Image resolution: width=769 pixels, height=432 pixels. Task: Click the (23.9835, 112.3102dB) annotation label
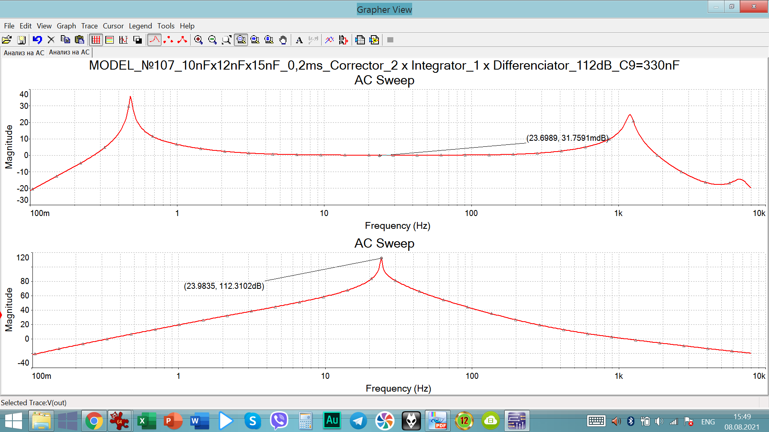[x=224, y=286]
